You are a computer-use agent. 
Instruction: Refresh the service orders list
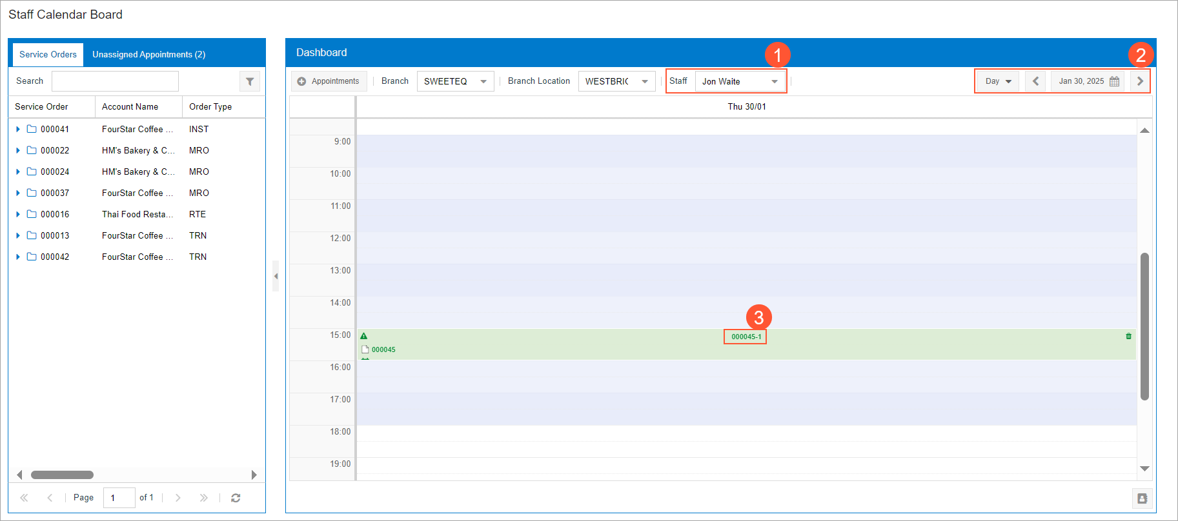point(236,498)
